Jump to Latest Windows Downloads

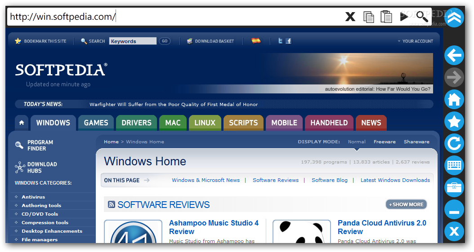tap(395, 180)
